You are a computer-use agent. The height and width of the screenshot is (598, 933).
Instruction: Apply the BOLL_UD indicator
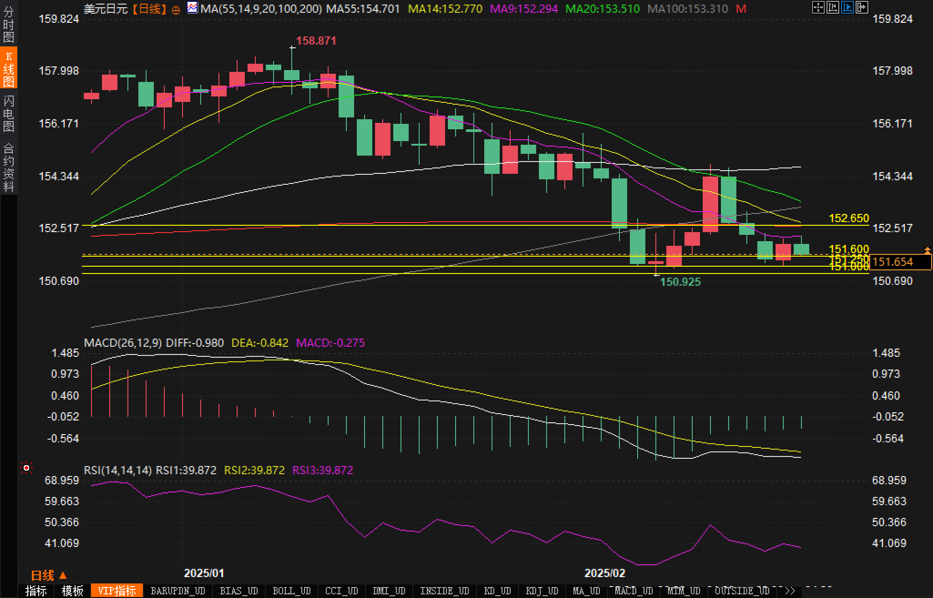291,591
